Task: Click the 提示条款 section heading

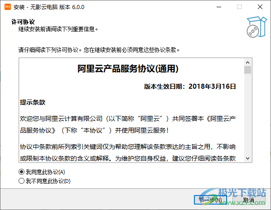Action: pos(33,102)
